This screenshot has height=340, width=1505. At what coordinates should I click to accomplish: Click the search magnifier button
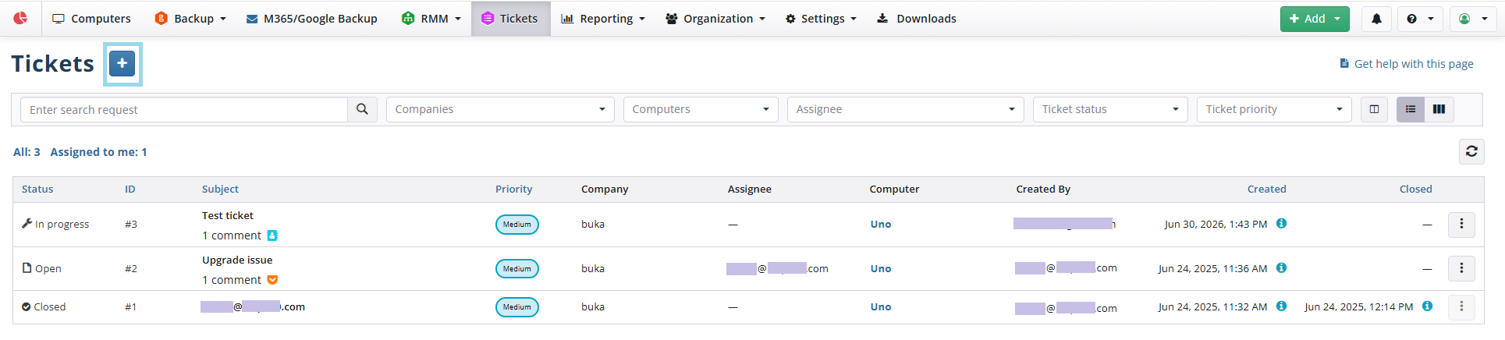pyautogui.click(x=362, y=109)
